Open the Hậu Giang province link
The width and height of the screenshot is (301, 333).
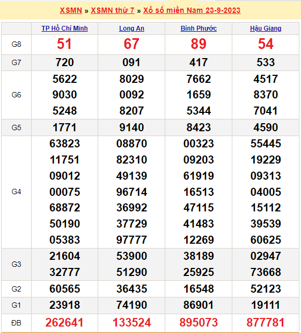[x=266, y=29]
